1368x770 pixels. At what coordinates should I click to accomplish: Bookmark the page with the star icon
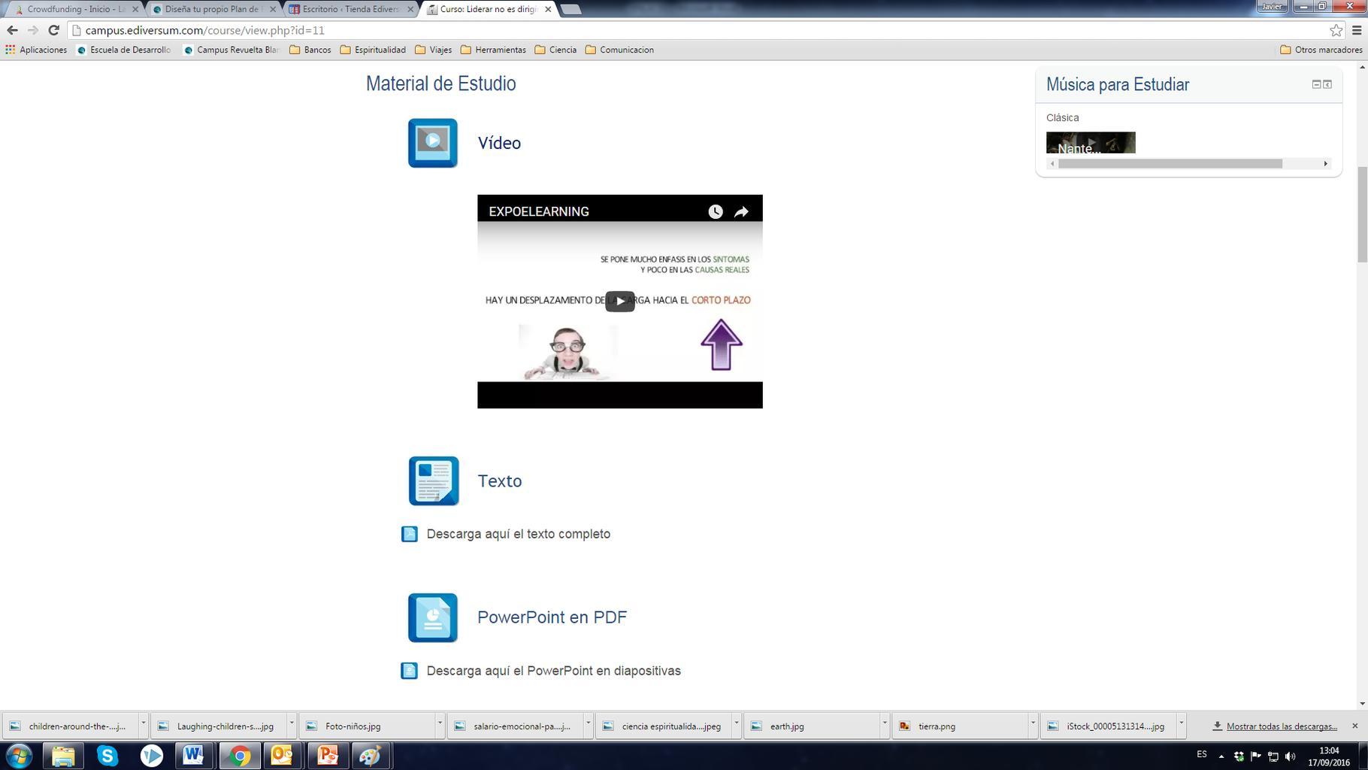pyautogui.click(x=1336, y=31)
